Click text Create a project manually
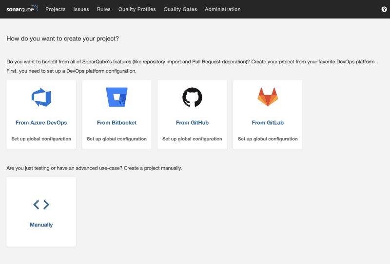This screenshot has width=390, height=264. tap(153, 168)
